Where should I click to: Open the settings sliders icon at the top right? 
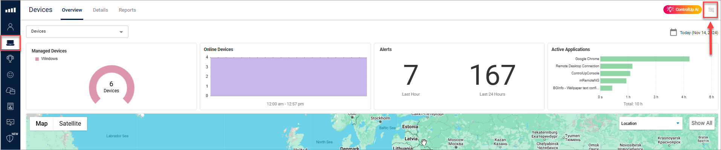coord(711,10)
